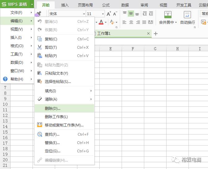Open alignment settings dialog launcher
208x169 pixels.
coord(195,27)
